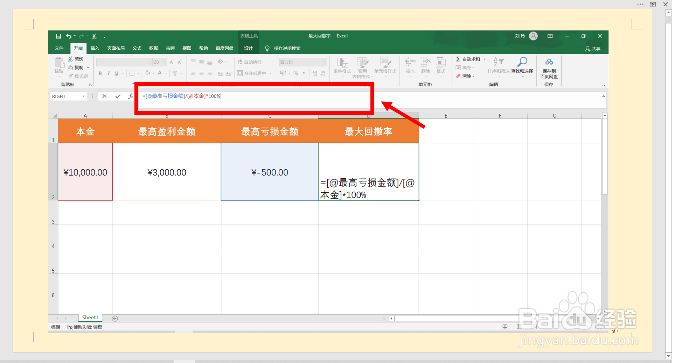Screen dimensions: 675x363
Task: Click the comma style icon
Action: tap(304, 73)
